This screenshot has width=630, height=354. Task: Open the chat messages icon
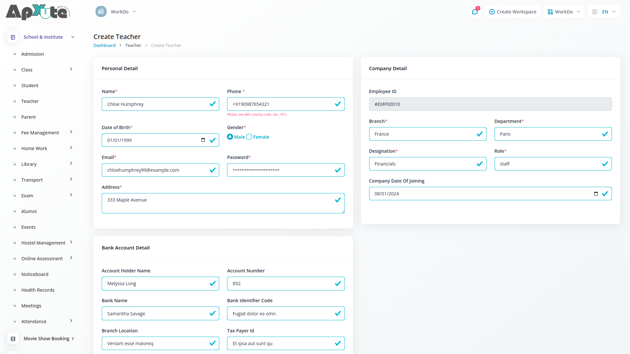coord(475,12)
